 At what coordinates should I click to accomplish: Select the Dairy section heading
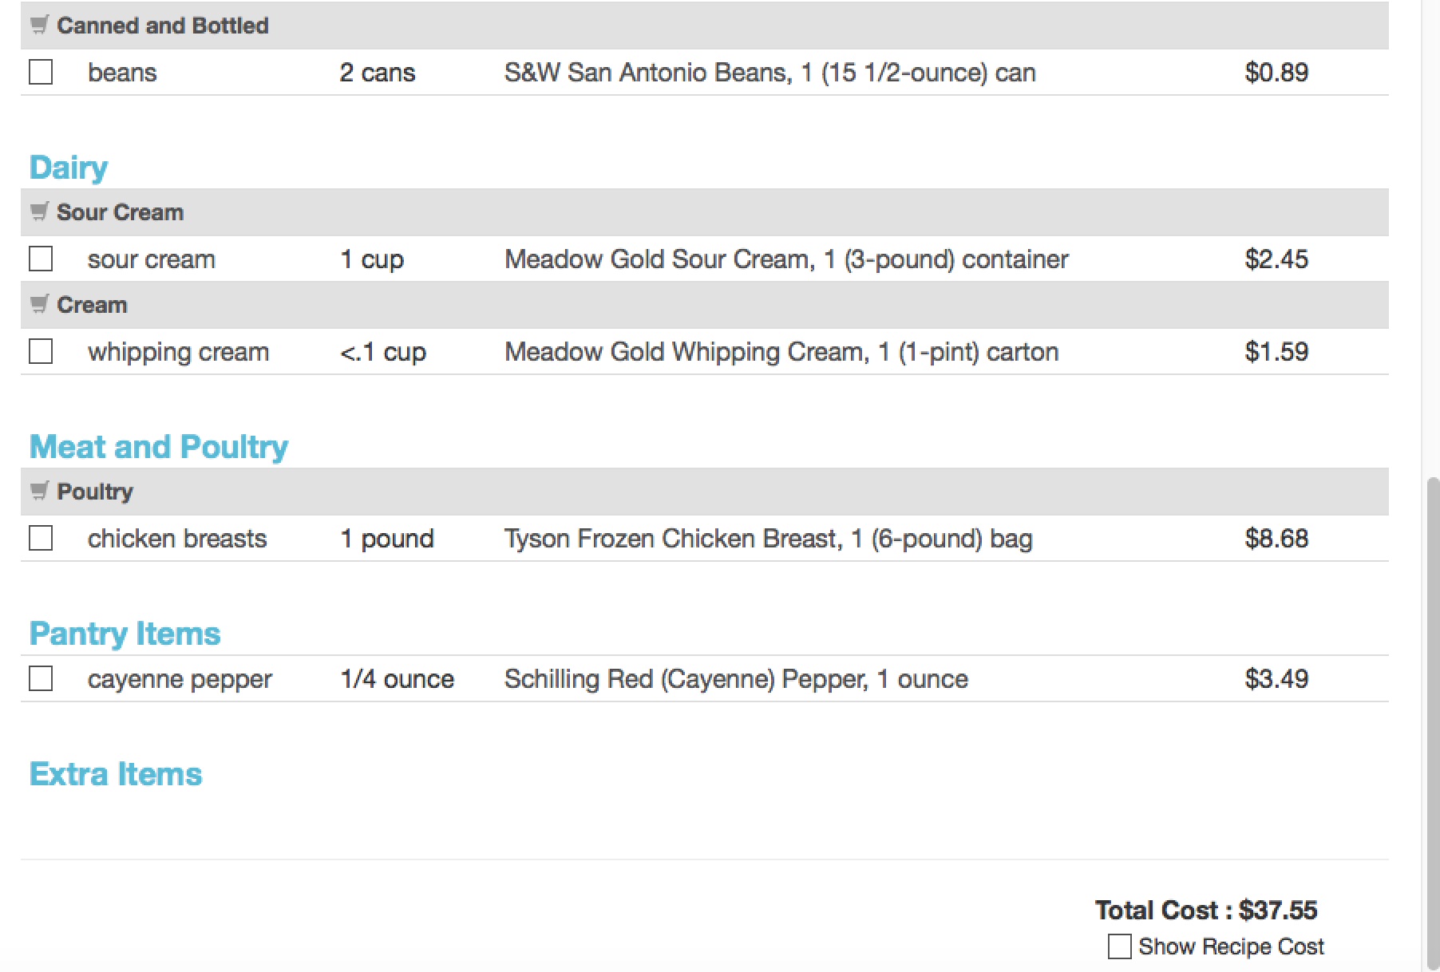click(x=69, y=168)
